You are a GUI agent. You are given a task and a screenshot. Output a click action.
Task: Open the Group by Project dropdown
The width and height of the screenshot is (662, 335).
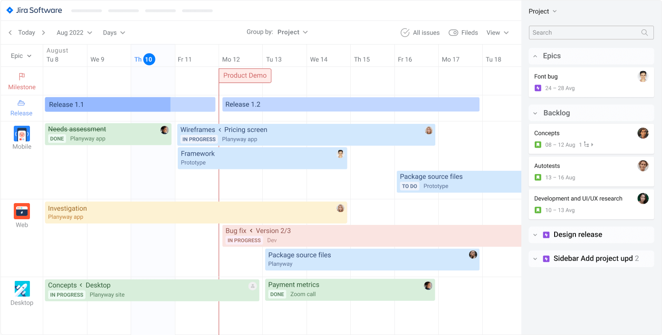292,32
